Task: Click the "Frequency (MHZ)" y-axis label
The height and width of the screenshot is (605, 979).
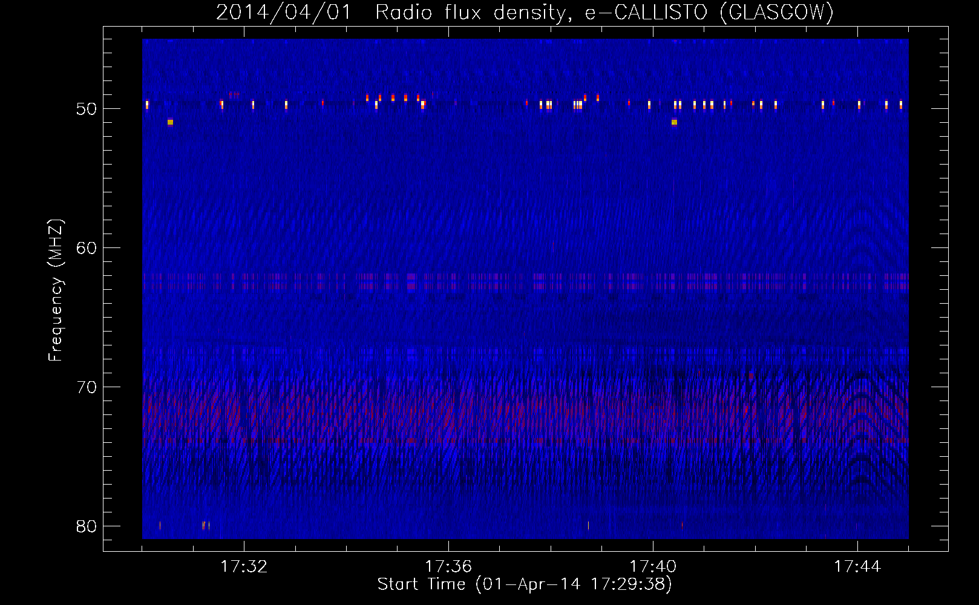Action: coord(55,290)
